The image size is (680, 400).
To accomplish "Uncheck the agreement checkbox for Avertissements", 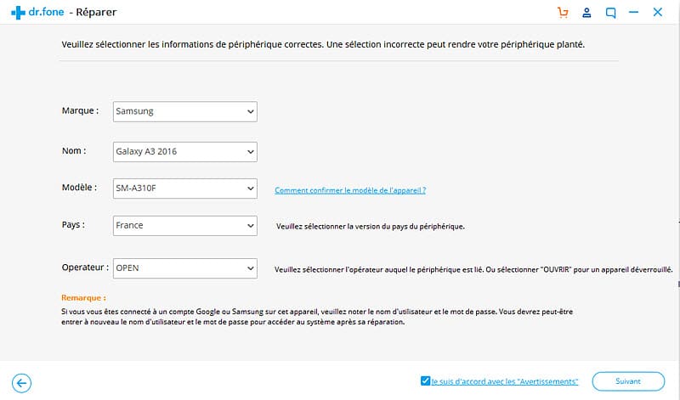I will tap(426, 381).
